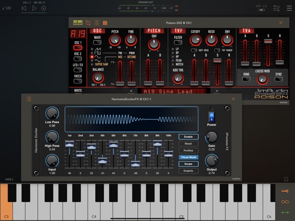Show the keyboard icon in Poison-202 header

(x=77, y=23)
